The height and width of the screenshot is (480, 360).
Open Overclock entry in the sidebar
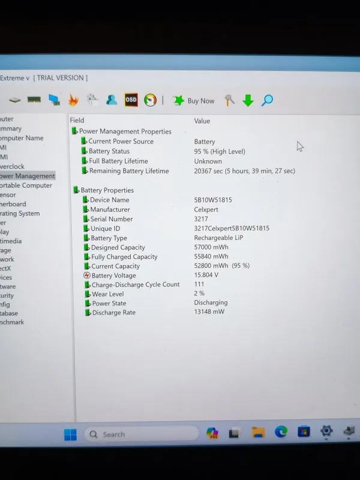point(12,167)
